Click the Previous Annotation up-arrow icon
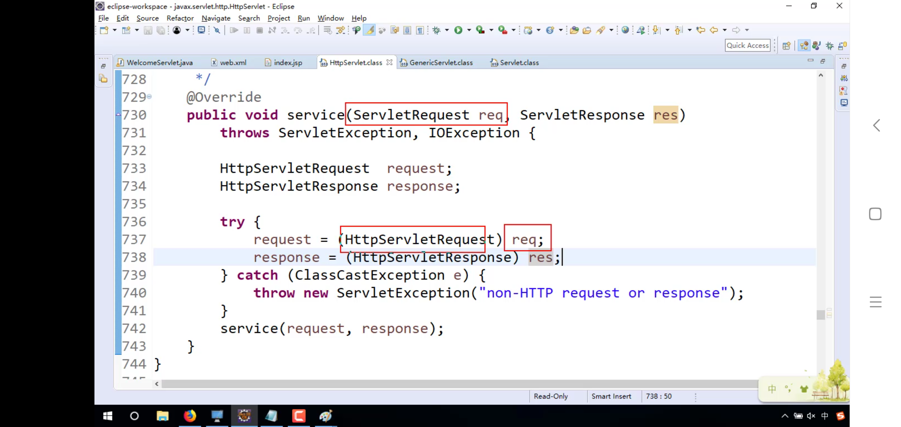Image resolution: width=901 pixels, height=427 pixels. coord(679,30)
